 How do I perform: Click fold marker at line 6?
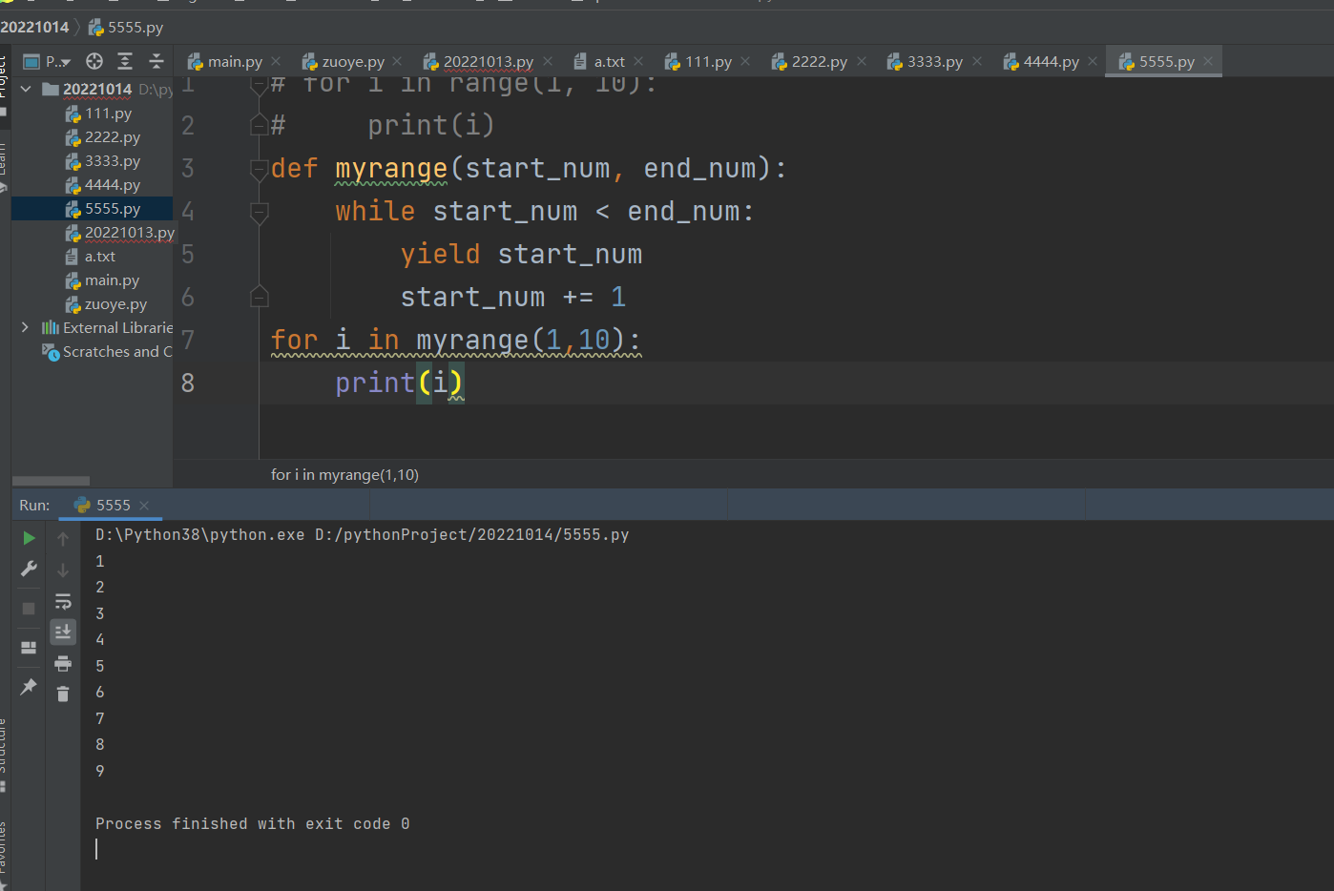[259, 297]
